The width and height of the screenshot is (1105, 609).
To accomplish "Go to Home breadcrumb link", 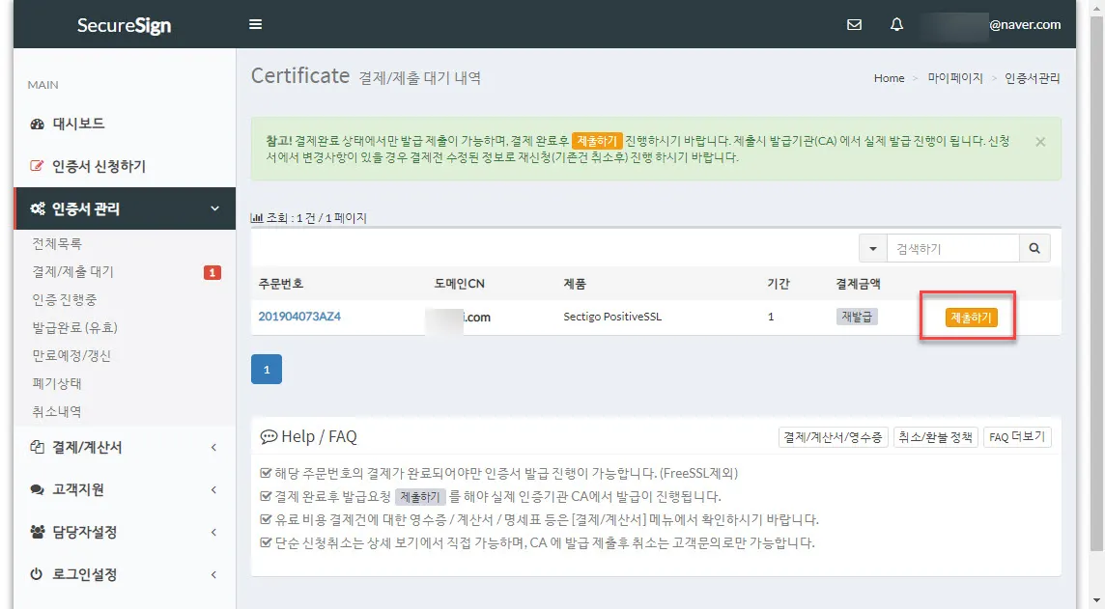I will click(x=889, y=78).
